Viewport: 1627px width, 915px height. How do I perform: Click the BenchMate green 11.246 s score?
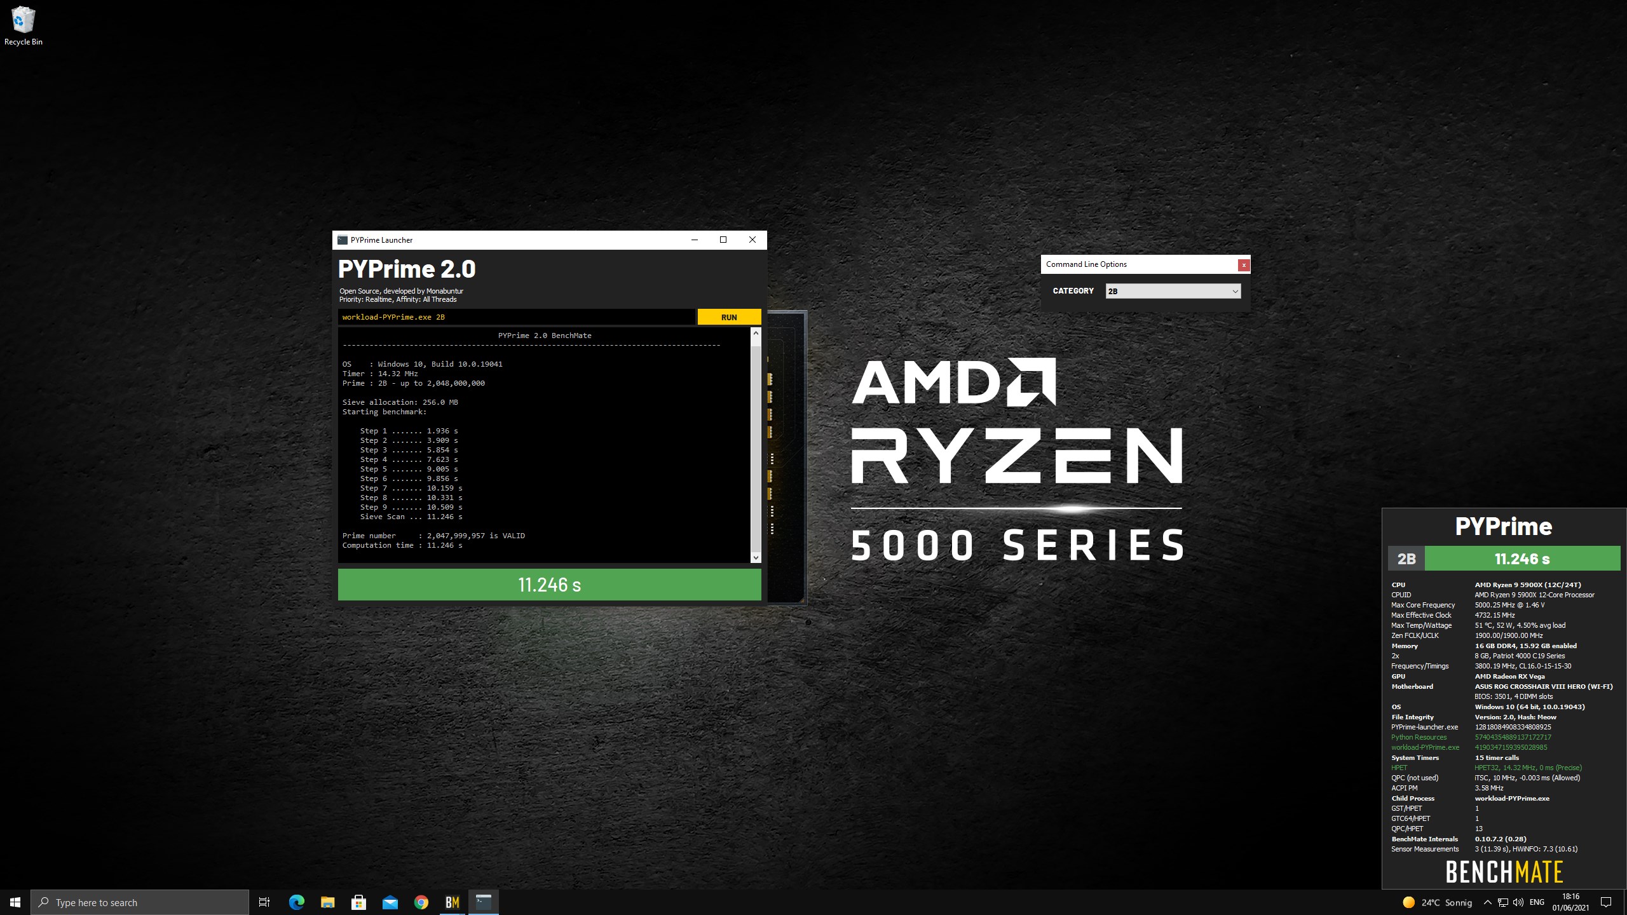point(1522,559)
